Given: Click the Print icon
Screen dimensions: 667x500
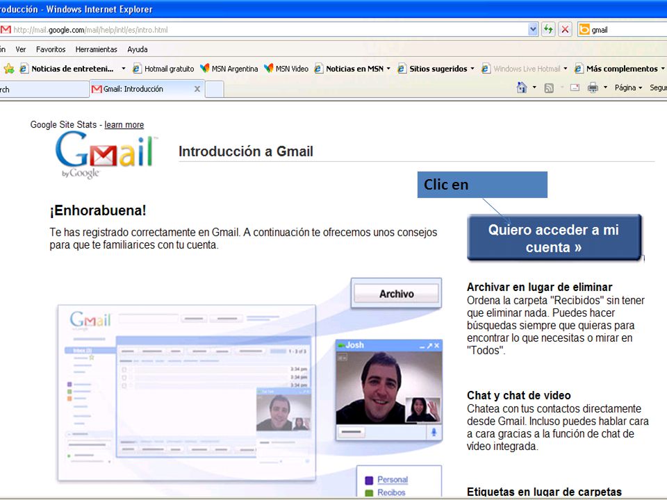Looking at the screenshot, I should click(x=593, y=87).
